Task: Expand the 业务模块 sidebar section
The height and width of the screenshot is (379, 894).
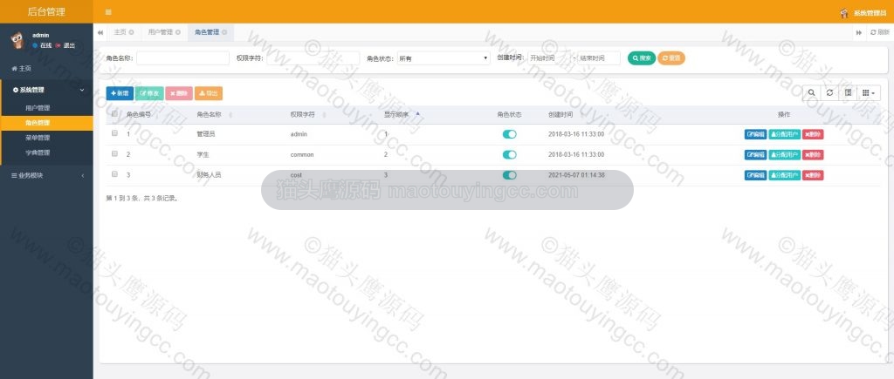Action: click(47, 176)
